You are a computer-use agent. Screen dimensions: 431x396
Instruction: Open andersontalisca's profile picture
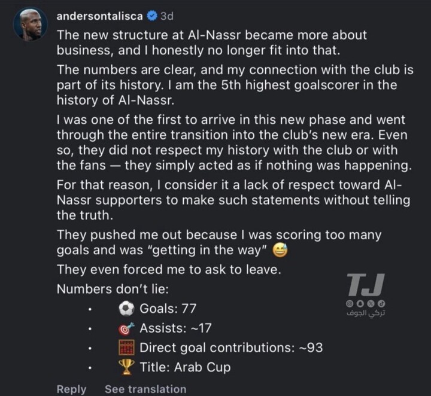coord(29,25)
